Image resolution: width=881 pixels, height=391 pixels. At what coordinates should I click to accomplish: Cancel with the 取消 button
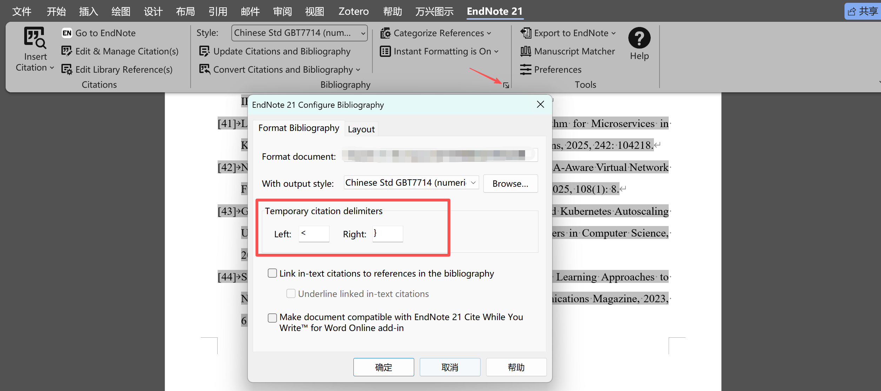450,367
